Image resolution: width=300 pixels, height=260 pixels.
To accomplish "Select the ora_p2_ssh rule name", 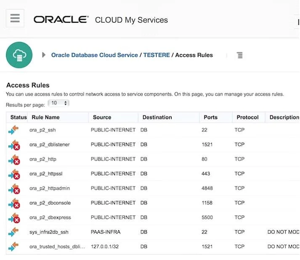I will pos(42,130).
